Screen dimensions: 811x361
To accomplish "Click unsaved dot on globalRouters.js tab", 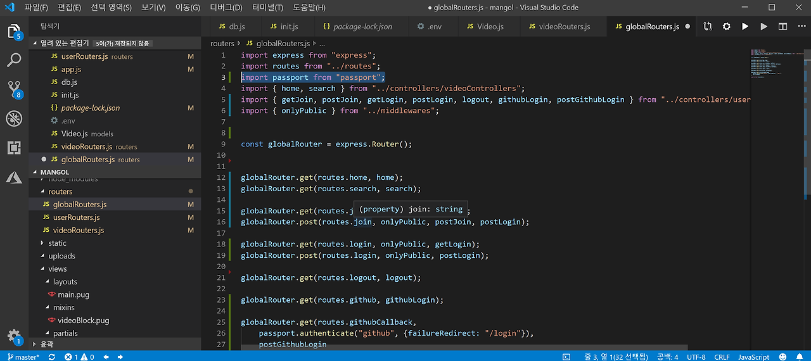I will pos(687,27).
